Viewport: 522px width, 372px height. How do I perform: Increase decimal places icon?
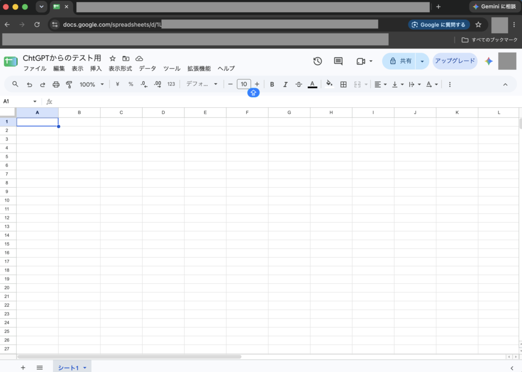[x=158, y=84]
